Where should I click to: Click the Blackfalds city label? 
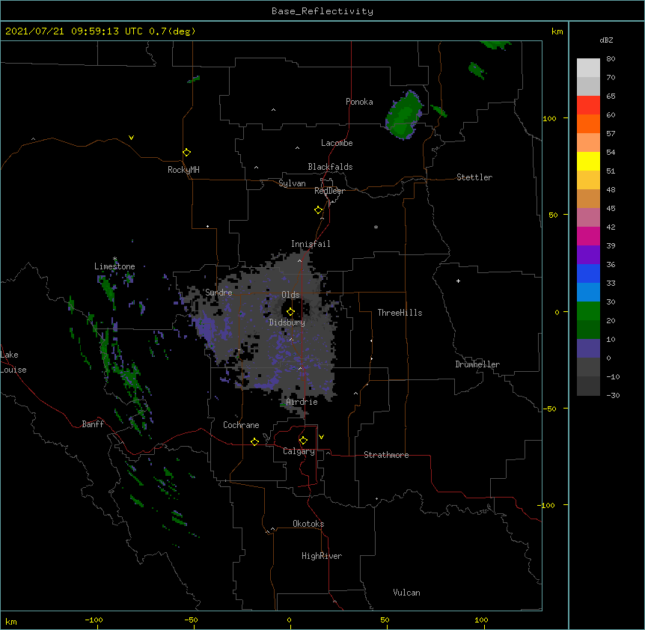(x=330, y=167)
